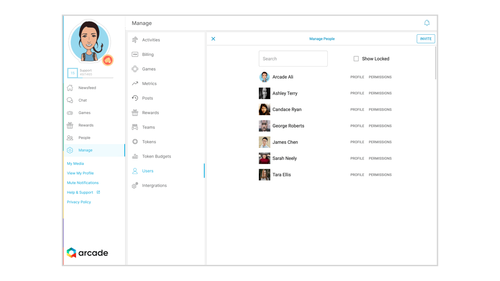Click the orange badge on profile avatar

click(x=108, y=60)
